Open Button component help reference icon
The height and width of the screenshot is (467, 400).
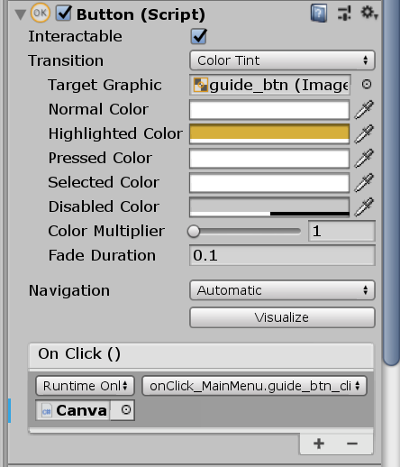coord(319,14)
